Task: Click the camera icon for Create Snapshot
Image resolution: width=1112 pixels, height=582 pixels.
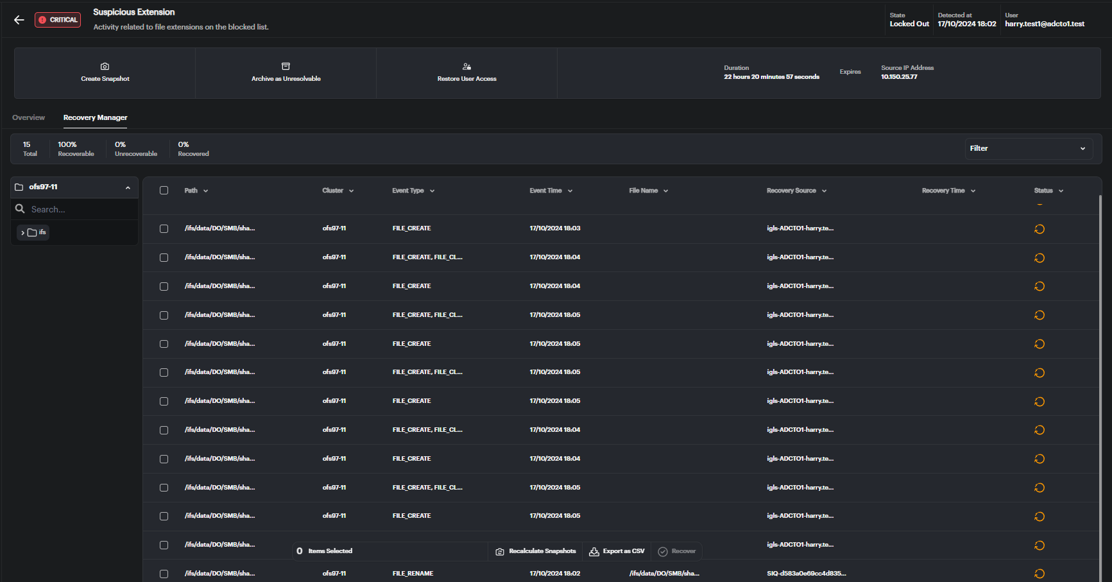Action: pos(105,66)
